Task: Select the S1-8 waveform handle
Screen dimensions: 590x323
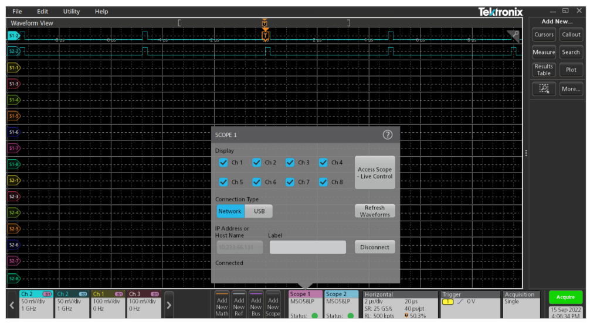Action: tap(14, 164)
